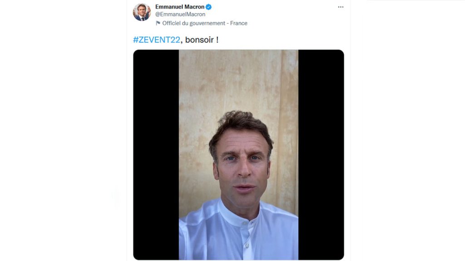Visit the @EmmanuelMacron handle
465x261 pixels.
(181, 14)
